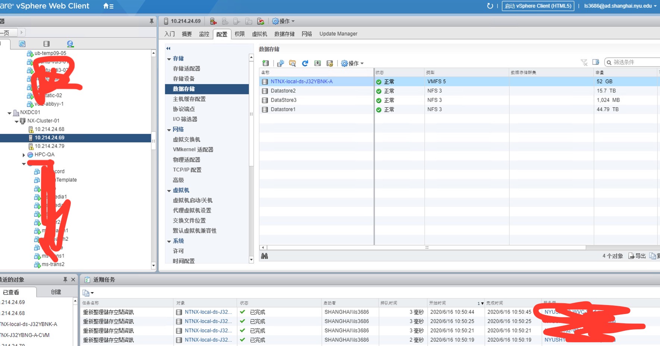The width and height of the screenshot is (660, 346).
Task: Click the column selection icon beside filter
Action: [596, 62]
